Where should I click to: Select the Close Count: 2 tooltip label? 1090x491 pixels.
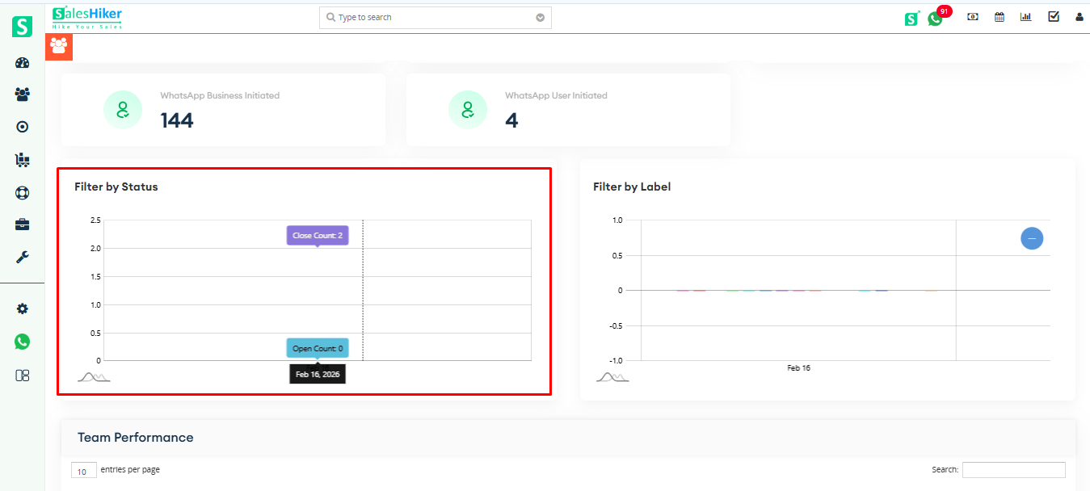click(317, 235)
